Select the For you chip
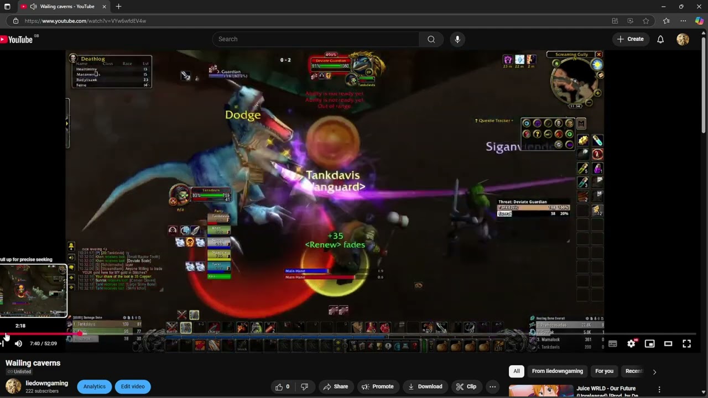 604,371
